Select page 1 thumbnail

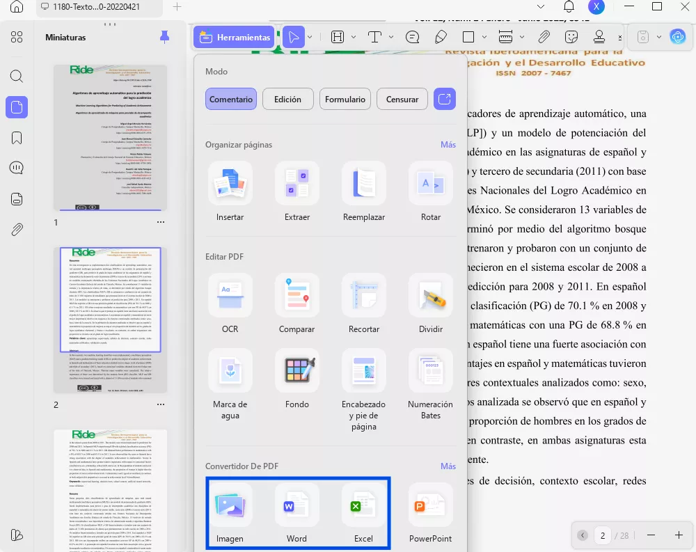point(110,138)
